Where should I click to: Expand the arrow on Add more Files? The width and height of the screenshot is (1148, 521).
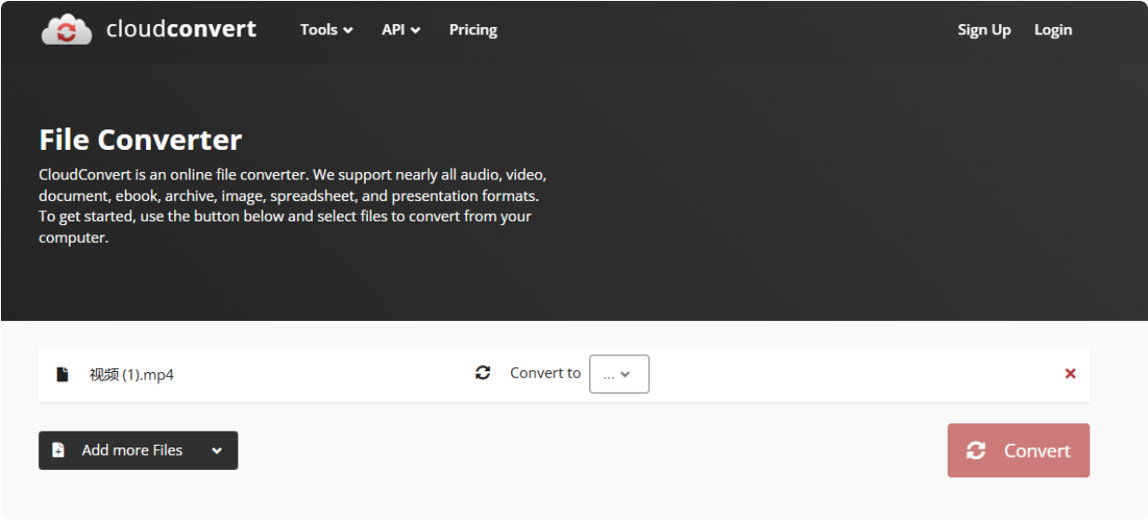tap(217, 450)
